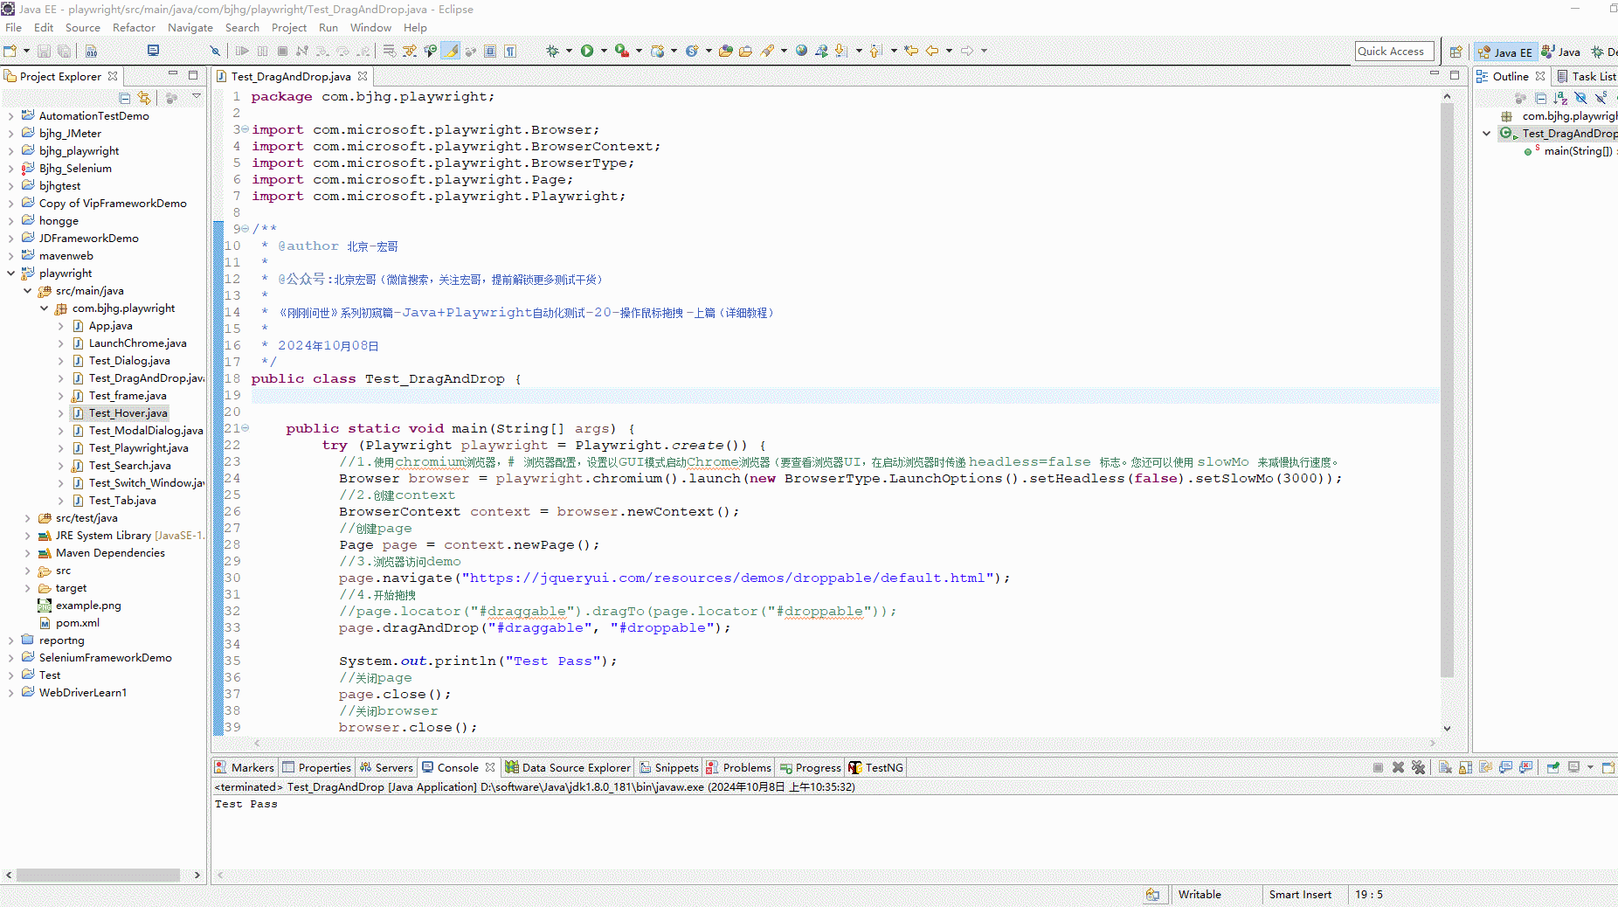Close the Test_DragAndDrop.java editor tab
This screenshot has width=1618, height=907.
(x=363, y=77)
